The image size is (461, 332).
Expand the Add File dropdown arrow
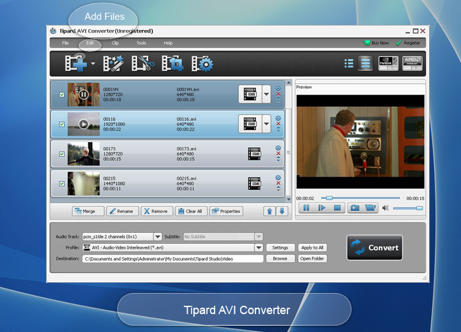93,63
